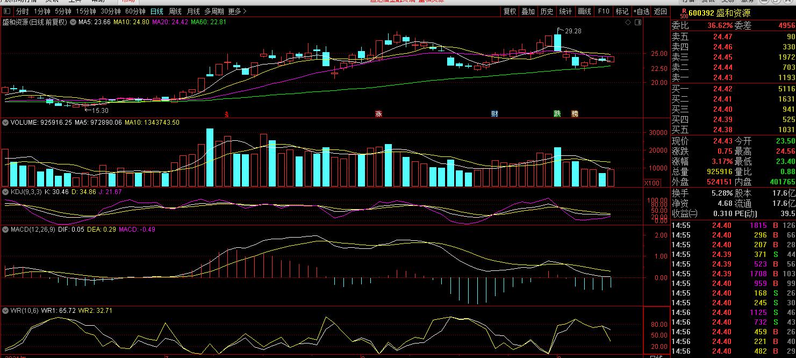Open the KDJ indicator settings arrow
796x358 pixels.
click(x=5, y=192)
